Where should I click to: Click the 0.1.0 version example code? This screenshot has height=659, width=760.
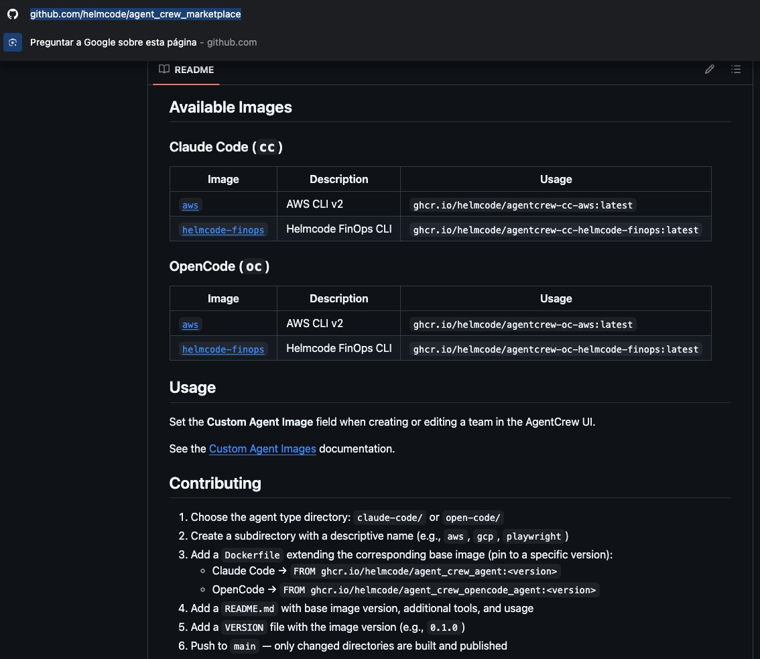(444, 627)
